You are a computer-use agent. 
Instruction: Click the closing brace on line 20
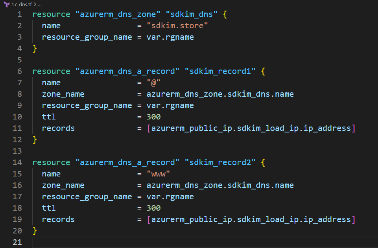35,231
